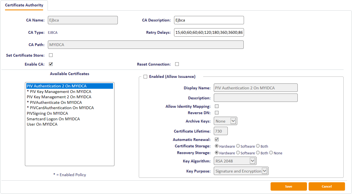
Task: Click the Cancel button
Action: (x=327, y=186)
